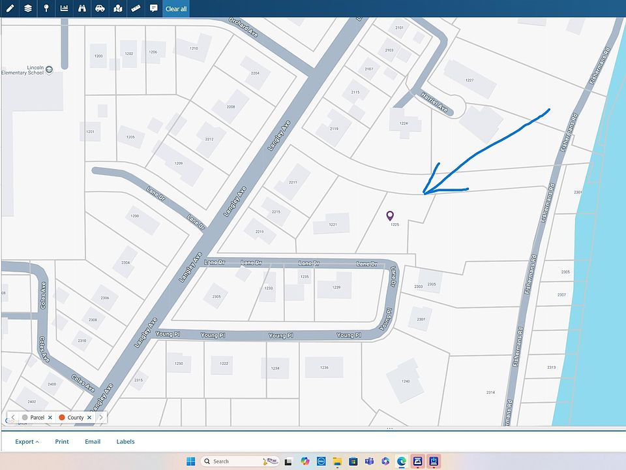Open the map layers stack icon
The width and height of the screenshot is (626, 470).
point(27,8)
